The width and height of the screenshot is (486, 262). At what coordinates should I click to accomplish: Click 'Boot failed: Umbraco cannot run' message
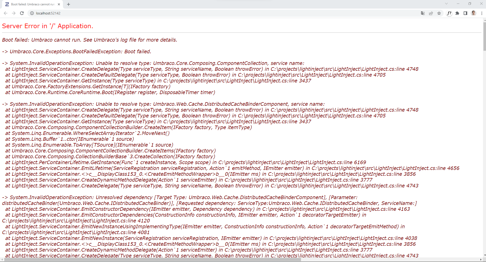click(90, 40)
